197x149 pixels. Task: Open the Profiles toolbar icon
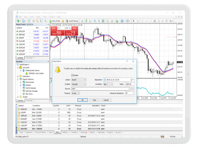coord(24,21)
